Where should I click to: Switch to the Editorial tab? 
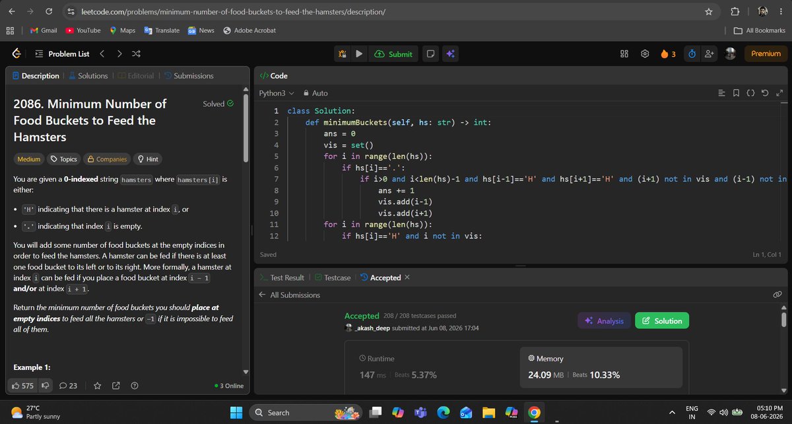(135, 76)
